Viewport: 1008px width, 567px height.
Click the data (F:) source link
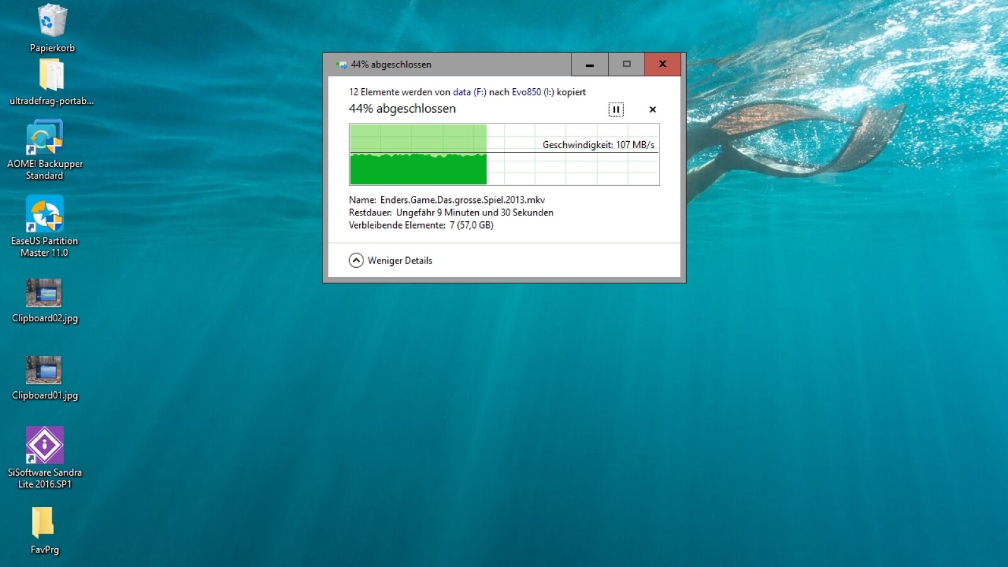click(x=469, y=92)
